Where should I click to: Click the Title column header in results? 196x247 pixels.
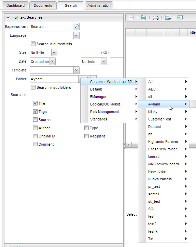(x=192, y=32)
